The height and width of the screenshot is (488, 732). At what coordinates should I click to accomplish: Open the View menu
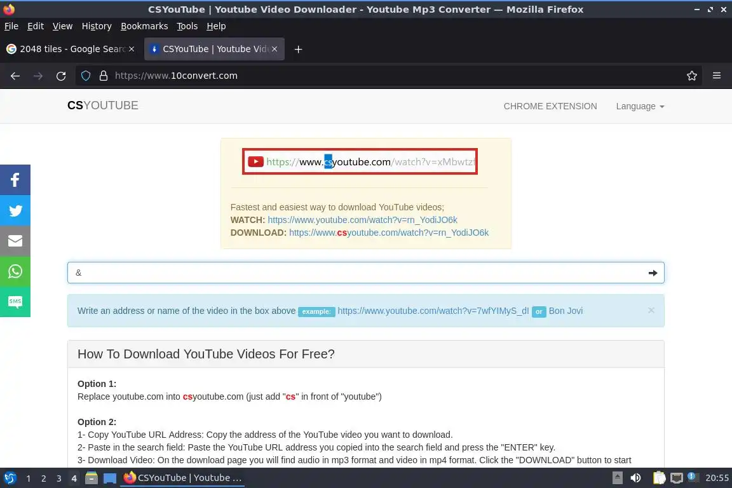[62, 26]
